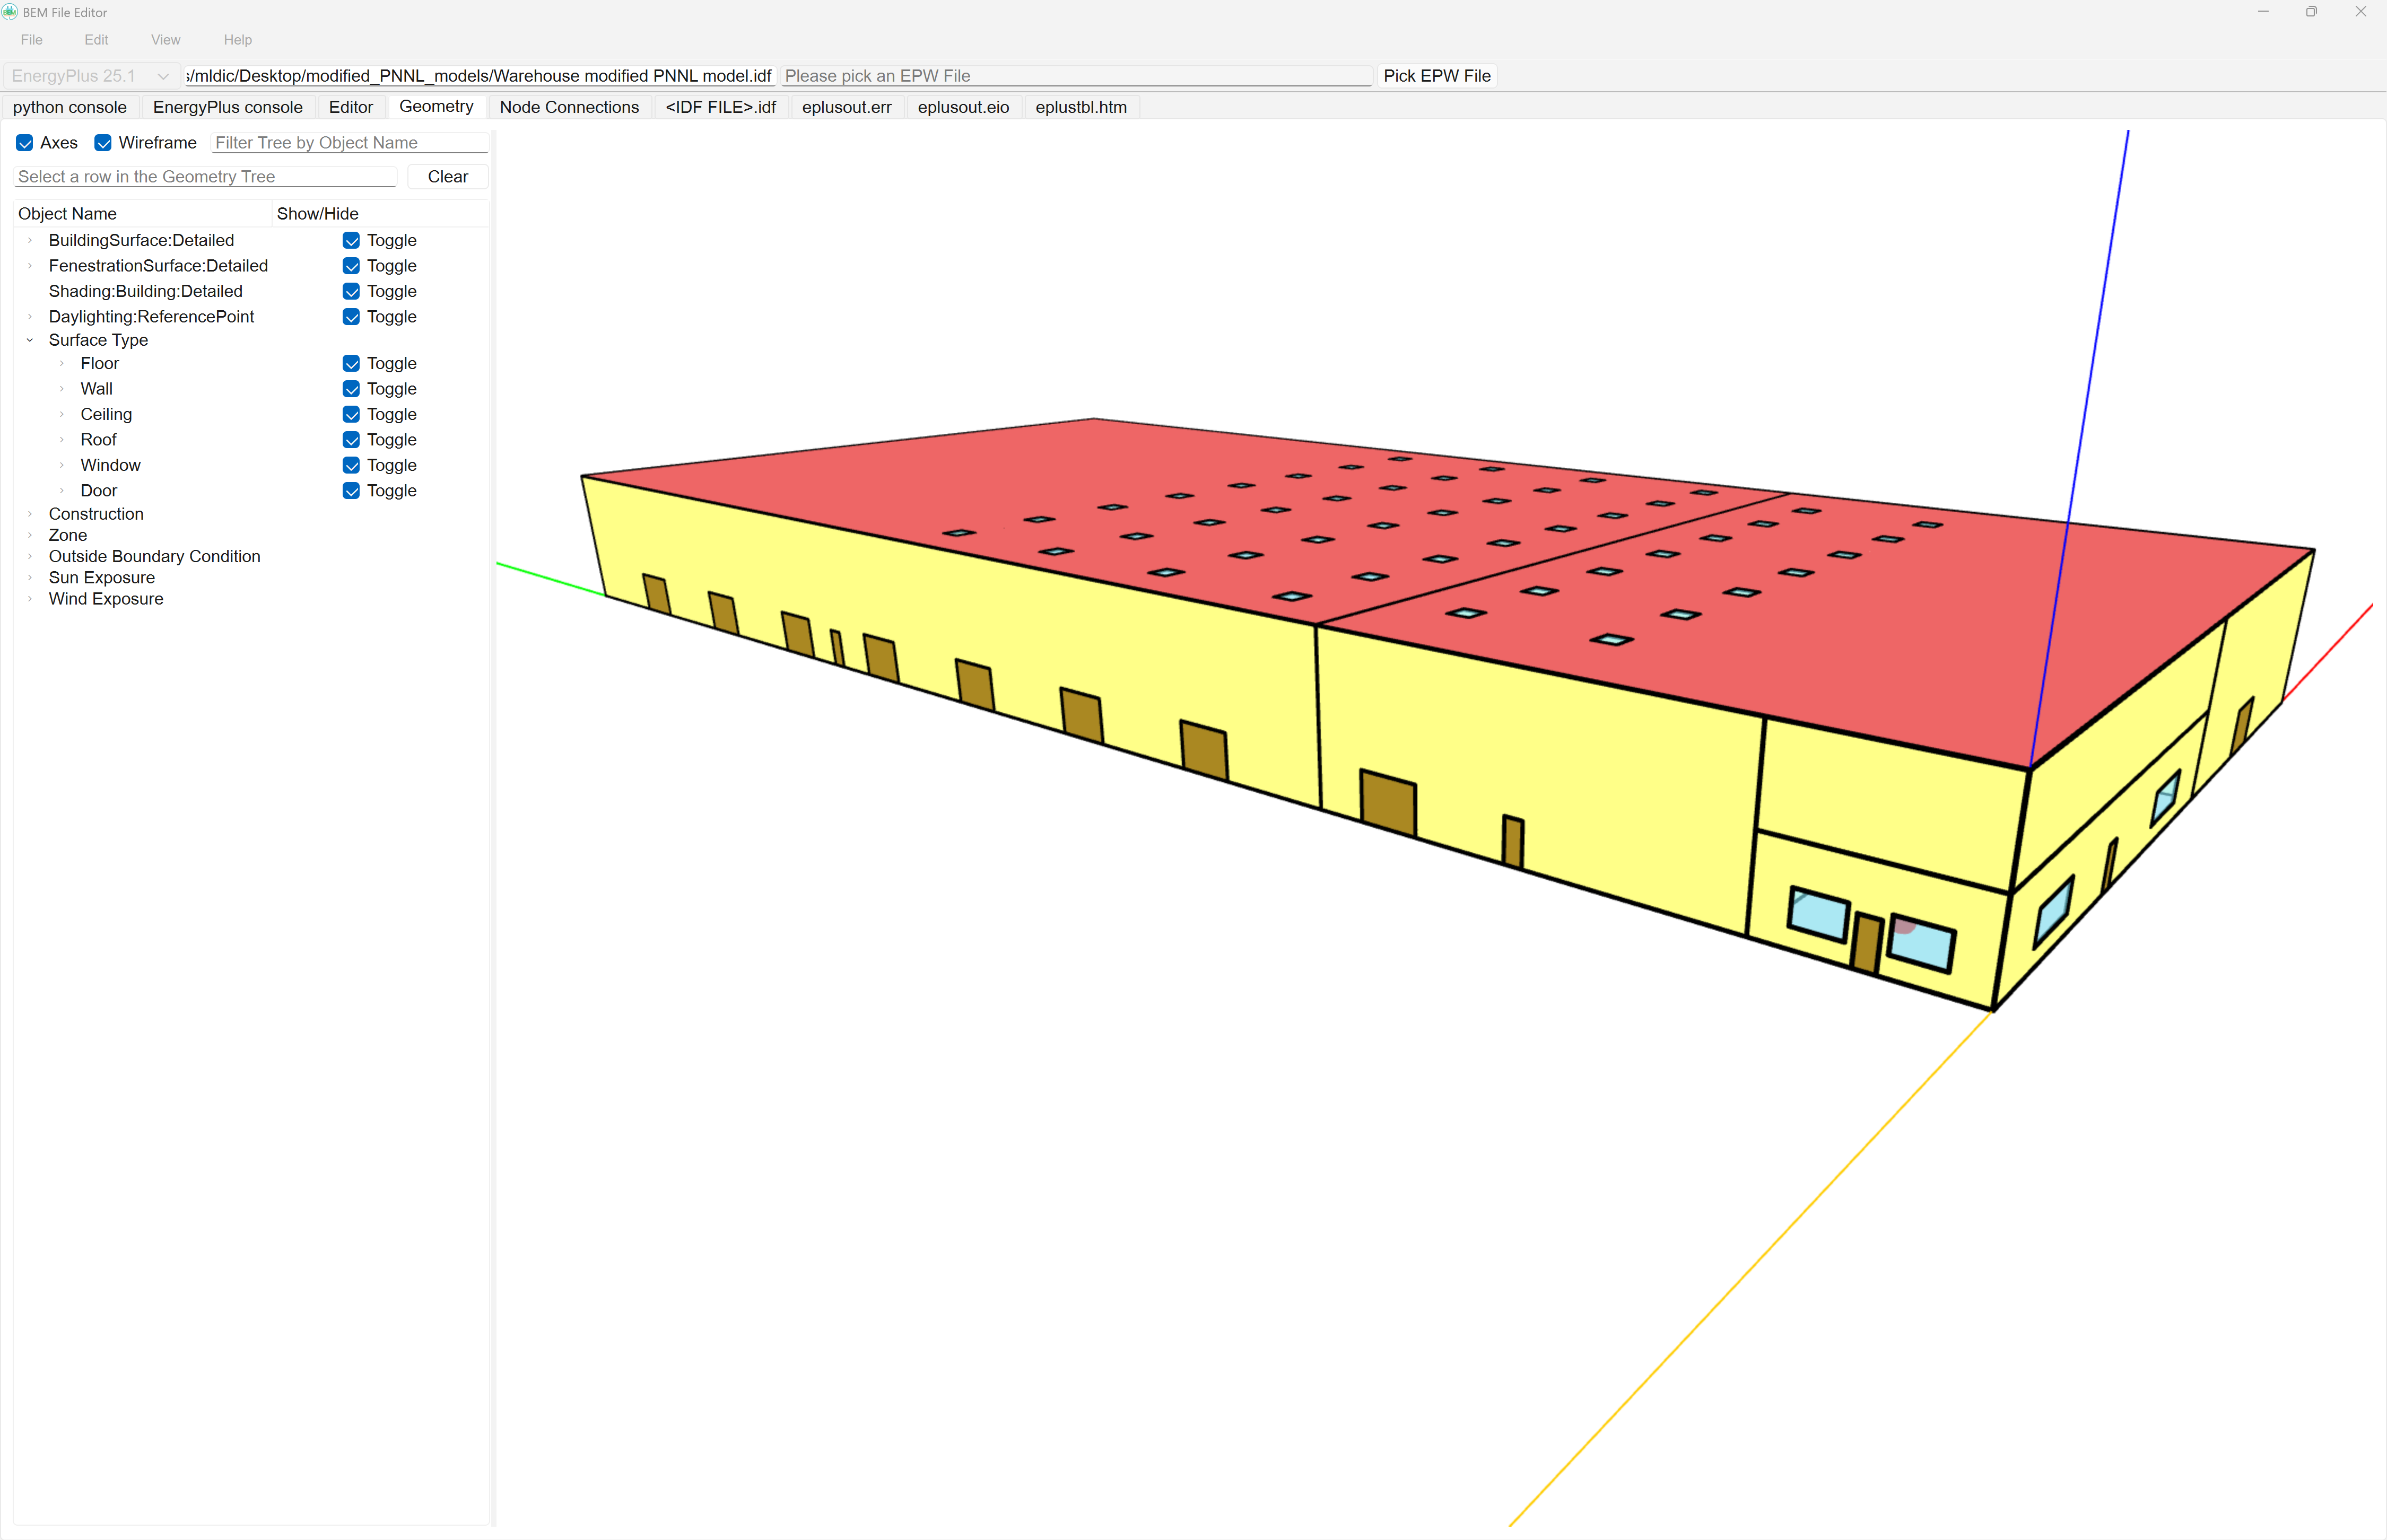Open the Edit menu

[96, 40]
